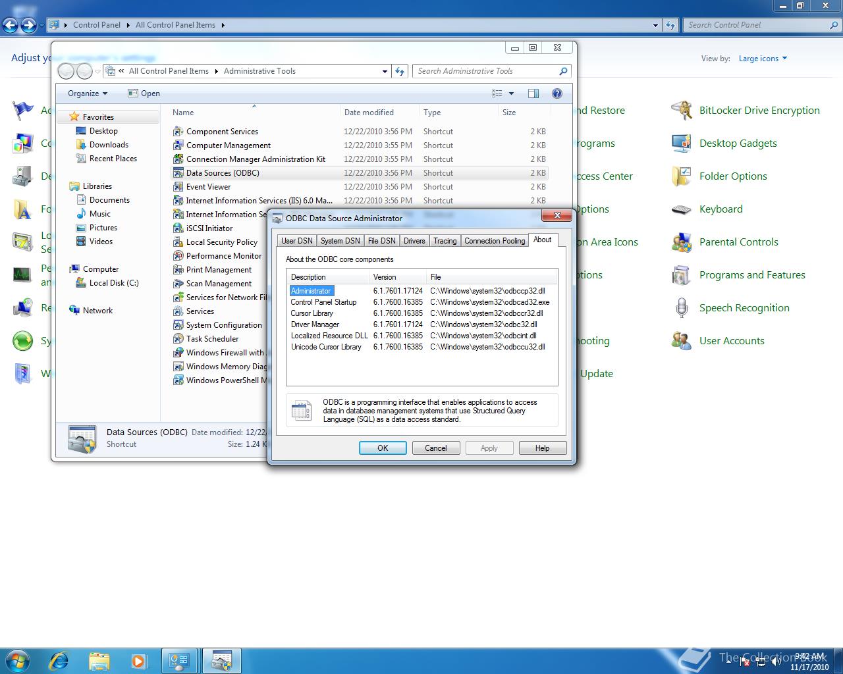The width and height of the screenshot is (843, 674).
Task: Open the Task Scheduler shortcut
Action: [211, 338]
